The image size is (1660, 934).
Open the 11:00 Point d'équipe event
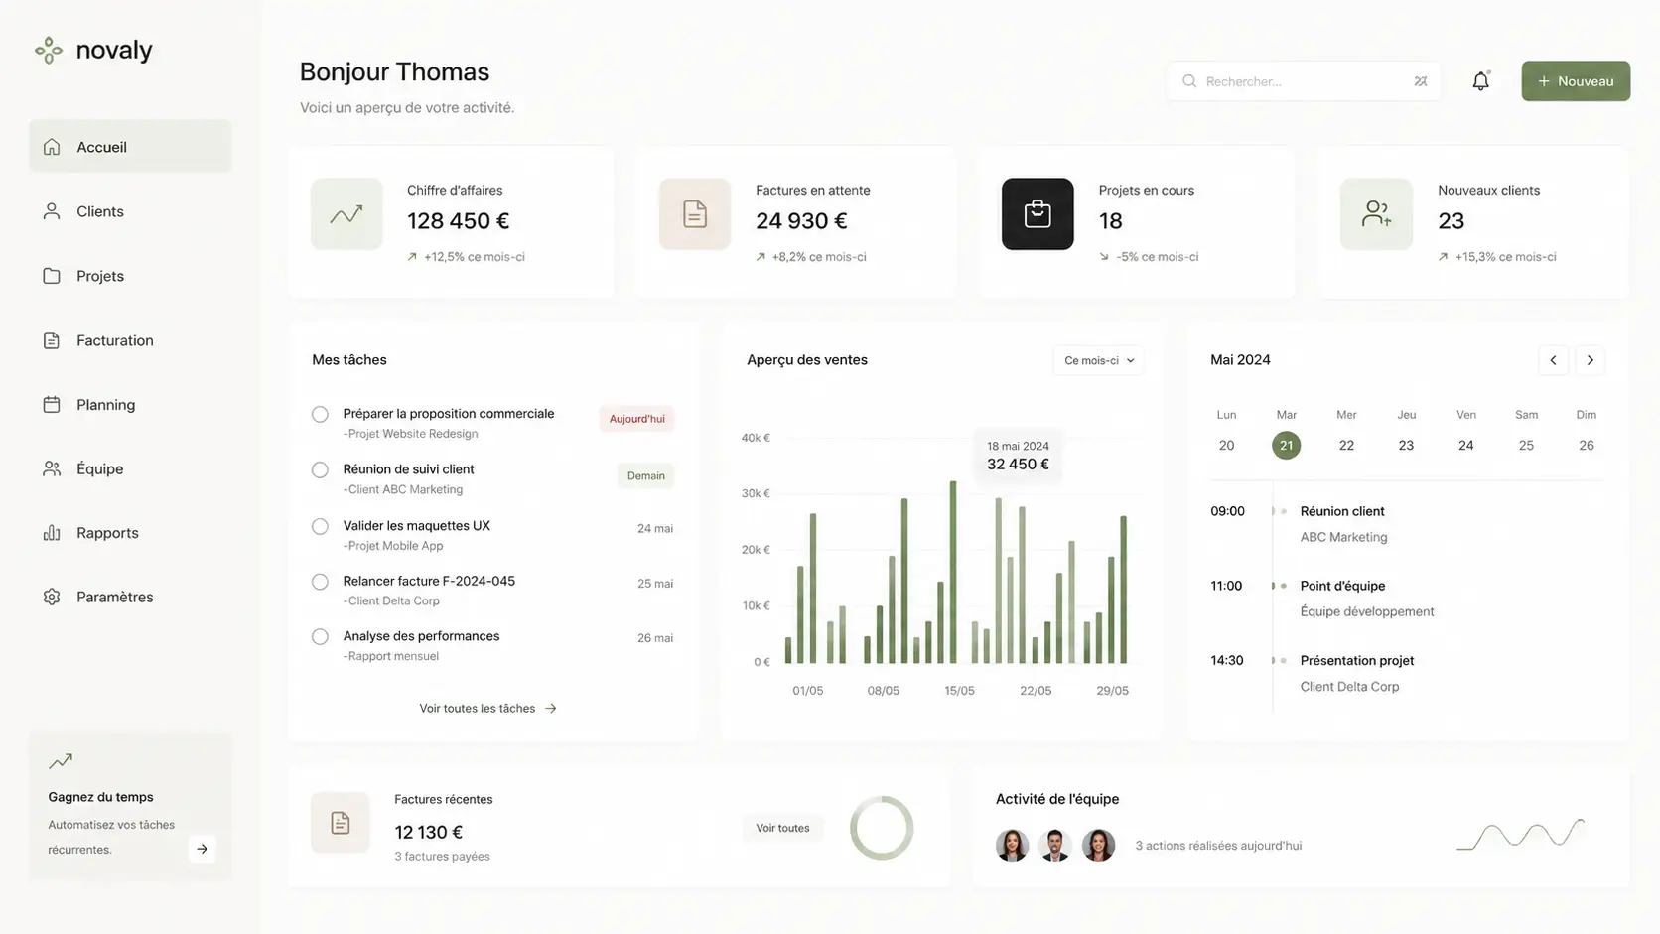[x=1407, y=599]
